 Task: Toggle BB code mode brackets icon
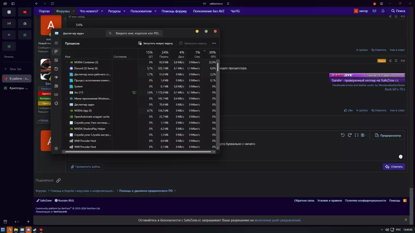tap(357, 135)
